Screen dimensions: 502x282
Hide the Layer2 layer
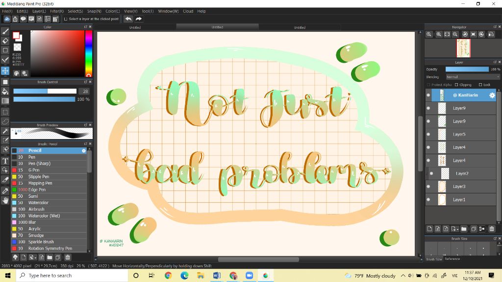[431, 173]
